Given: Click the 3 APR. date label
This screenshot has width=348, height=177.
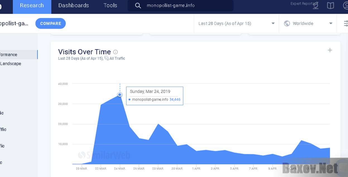Looking at the screenshot, I should [215, 169].
